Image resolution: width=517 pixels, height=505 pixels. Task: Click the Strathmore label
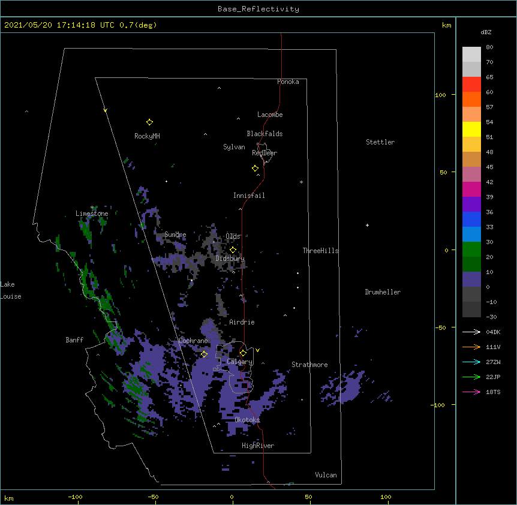[x=309, y=365]
